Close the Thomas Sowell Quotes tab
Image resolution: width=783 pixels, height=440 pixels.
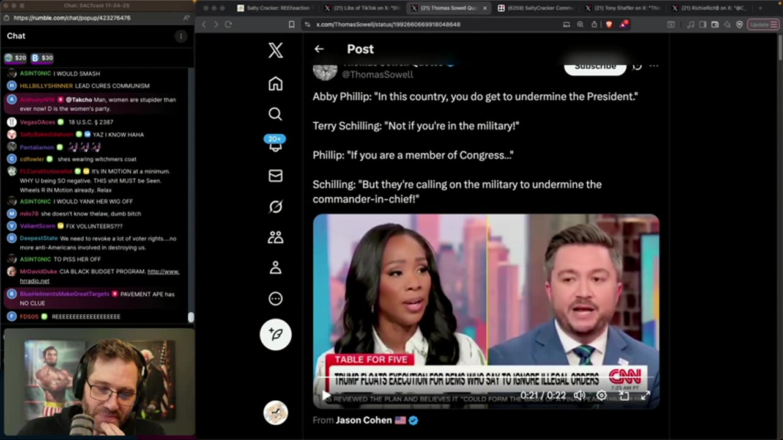pyautogui.click(x=485, y=8)
